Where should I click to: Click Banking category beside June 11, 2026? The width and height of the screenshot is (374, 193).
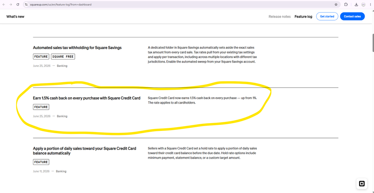[61, 171]
